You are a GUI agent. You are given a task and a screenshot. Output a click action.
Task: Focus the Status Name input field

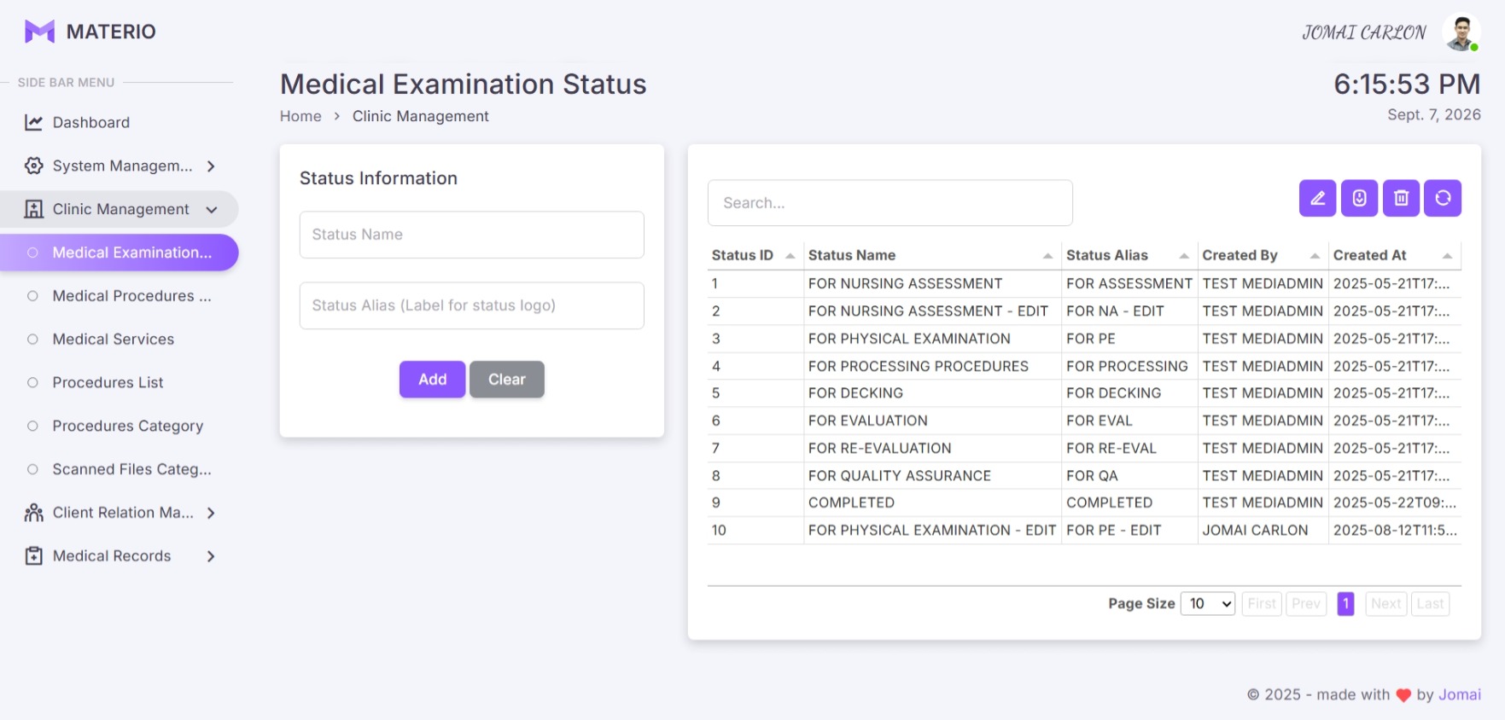[471, 235]
